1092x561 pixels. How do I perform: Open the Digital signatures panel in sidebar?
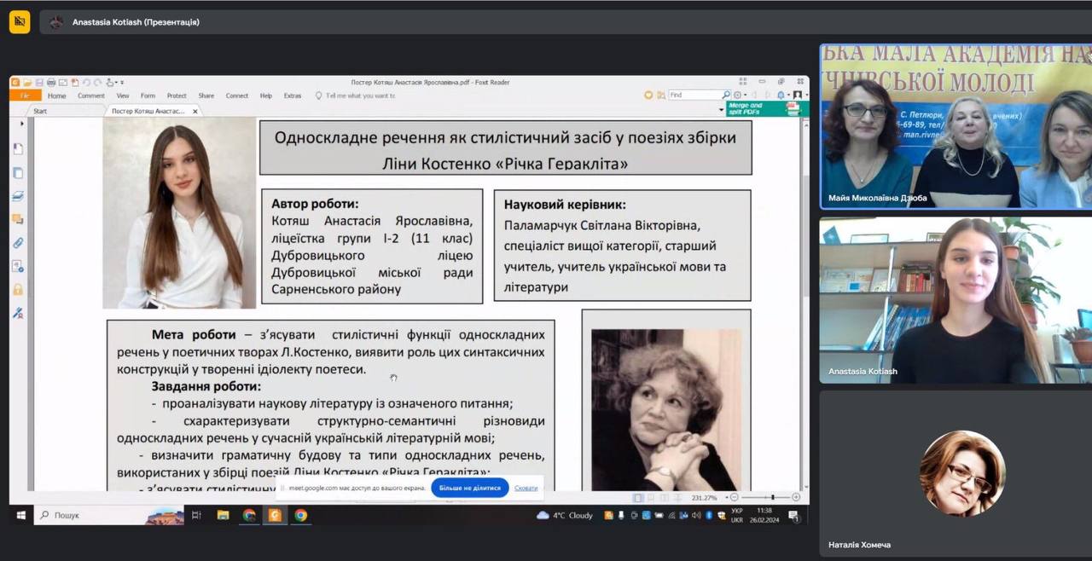click(x=18, y=313)
